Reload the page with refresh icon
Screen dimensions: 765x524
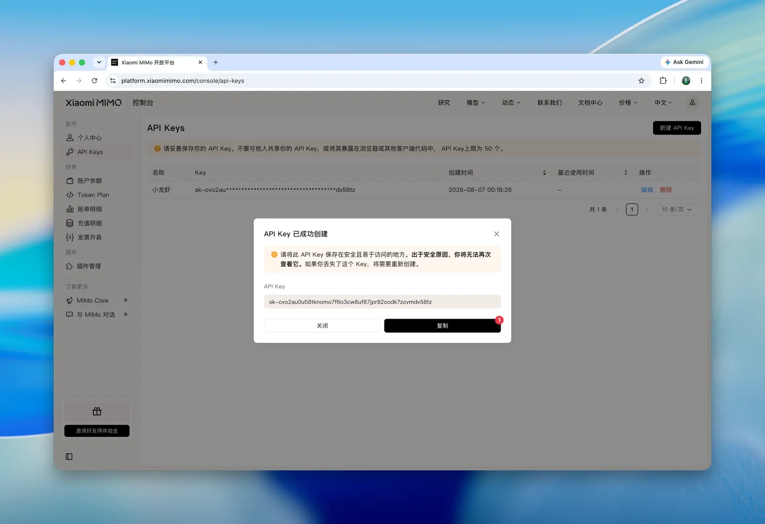click(x=95, y=81)
